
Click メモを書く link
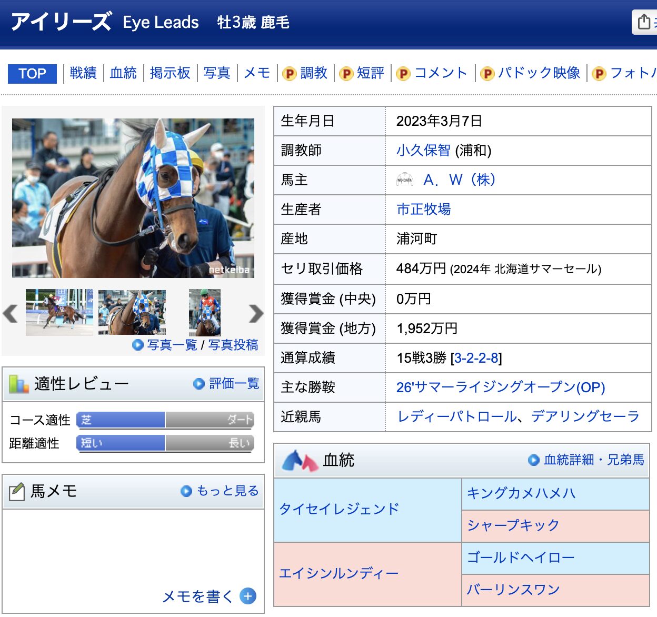[198, 596]
